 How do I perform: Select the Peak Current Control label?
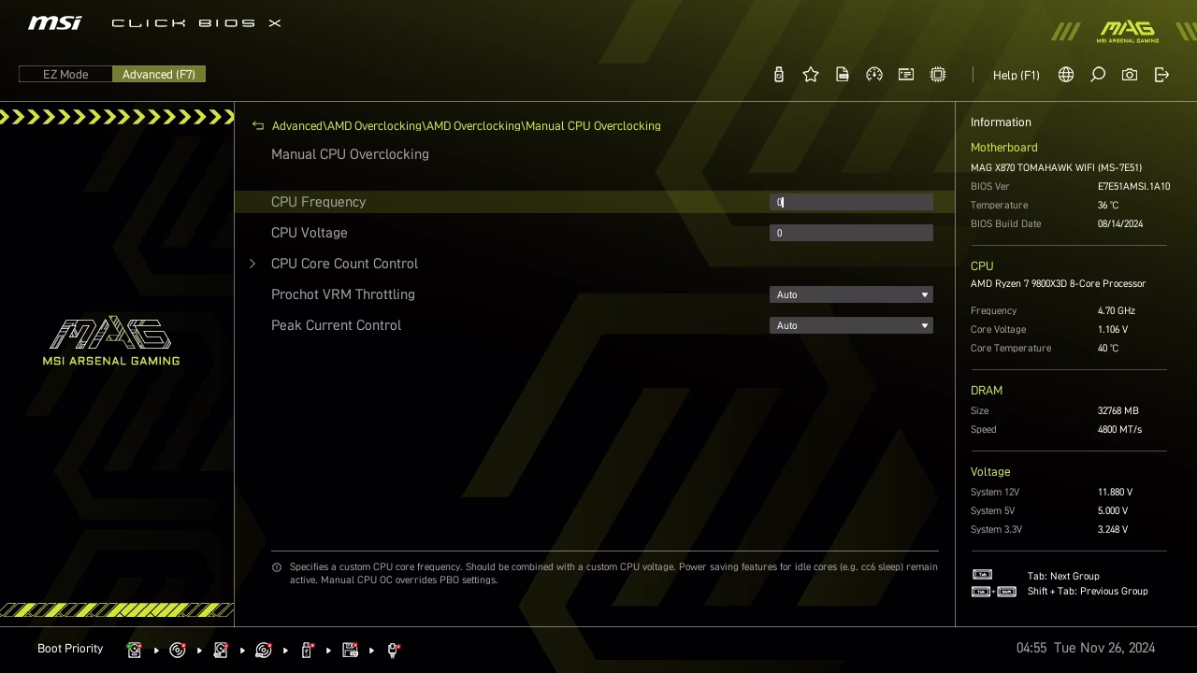pyautogui.click(x=336, y=325)
